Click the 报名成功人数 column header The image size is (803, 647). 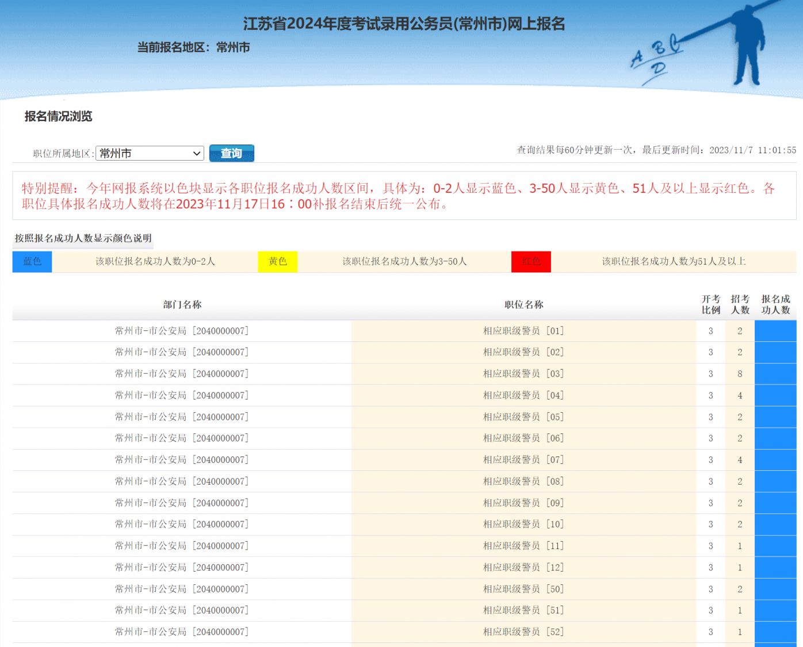tap(775, 305)
